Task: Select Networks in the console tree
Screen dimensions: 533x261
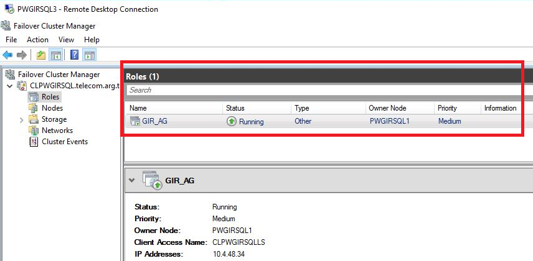Action: (x=57, y=130)
